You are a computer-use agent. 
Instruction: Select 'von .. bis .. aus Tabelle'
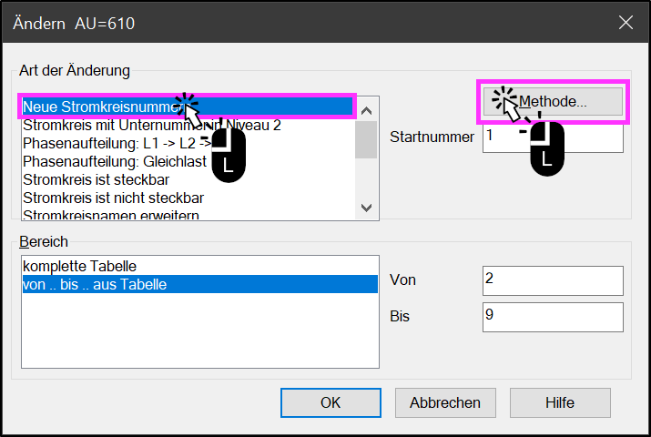point(96,285)
